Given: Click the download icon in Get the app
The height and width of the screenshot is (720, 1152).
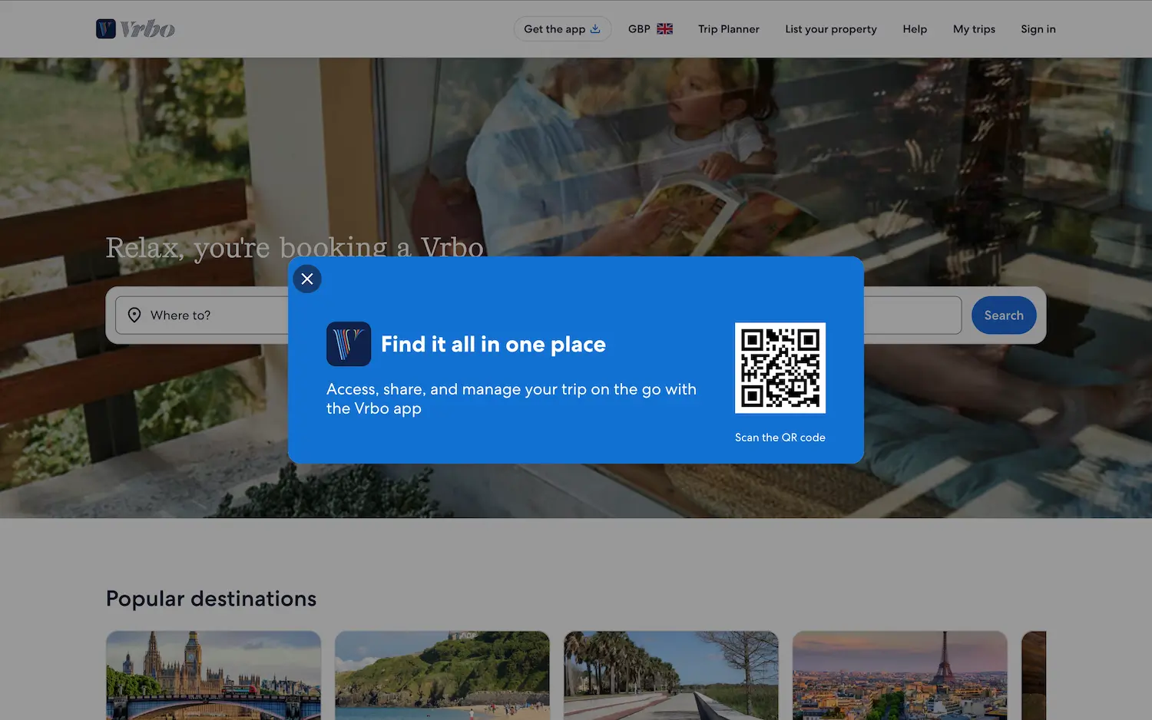Looking at the screenshot, I should (595, 29).
